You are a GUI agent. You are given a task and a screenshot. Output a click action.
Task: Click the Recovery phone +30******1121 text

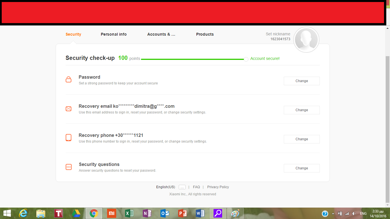[x=111, y=135]
